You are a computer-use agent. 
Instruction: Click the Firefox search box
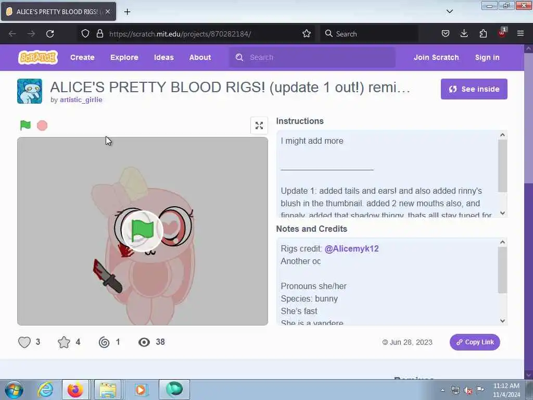point(369,34)
